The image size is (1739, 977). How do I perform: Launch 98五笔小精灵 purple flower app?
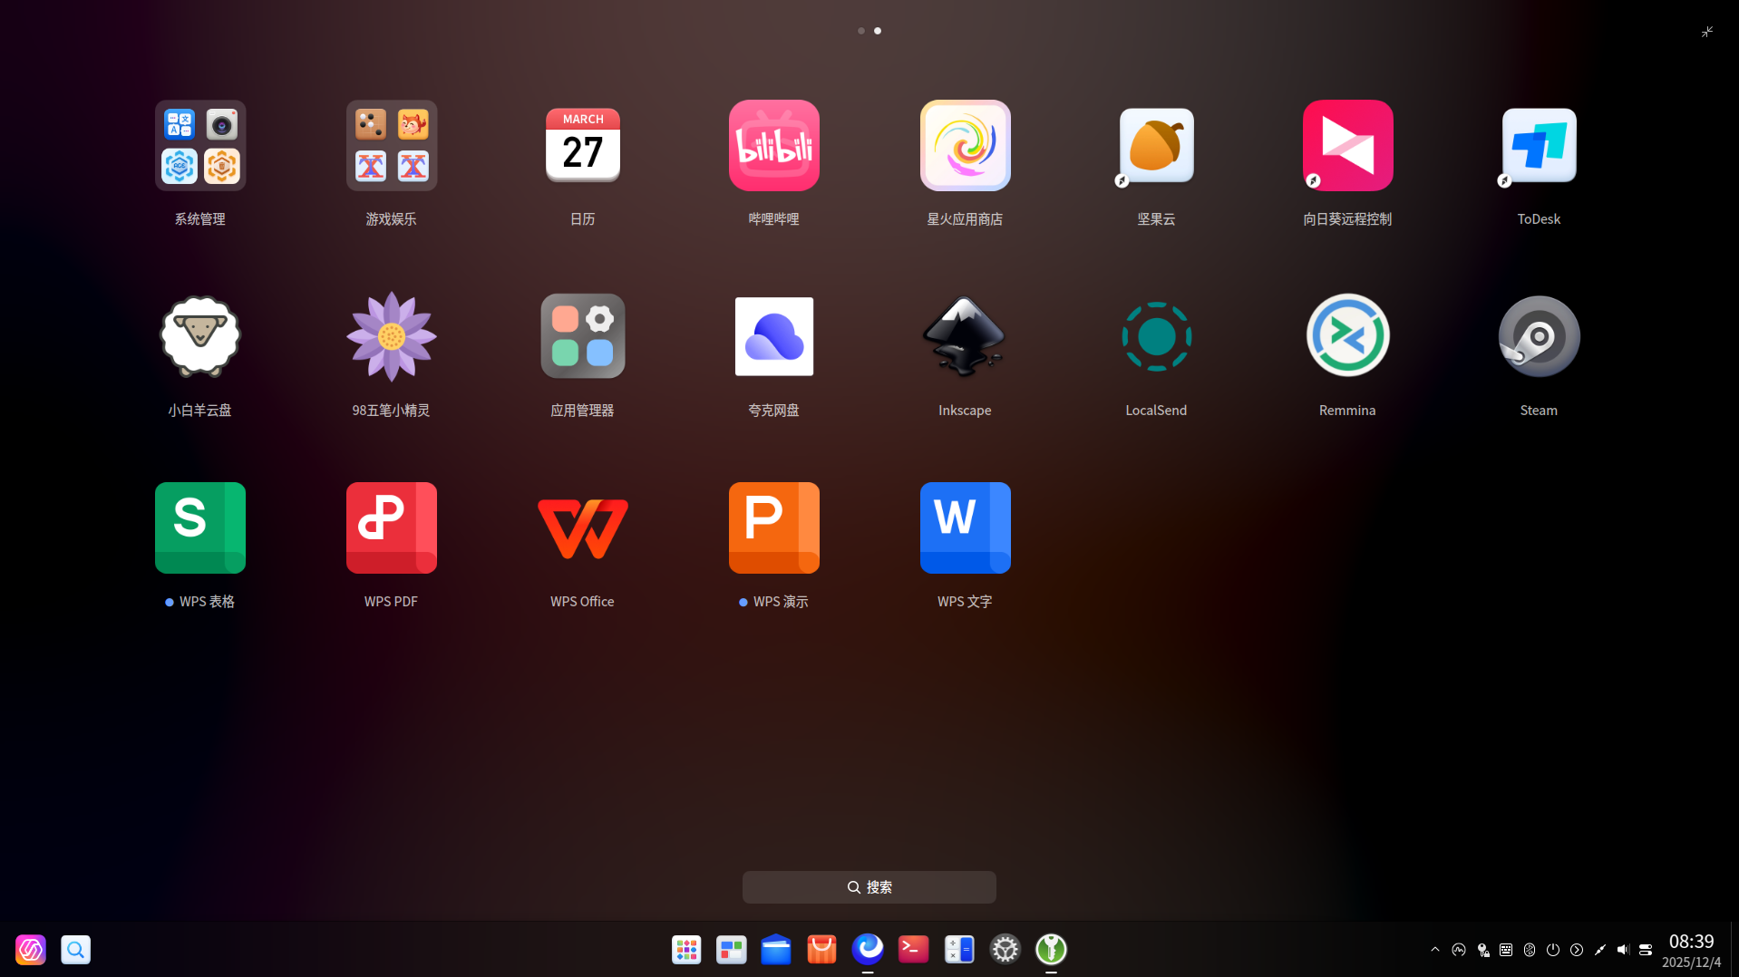point(392,336)
